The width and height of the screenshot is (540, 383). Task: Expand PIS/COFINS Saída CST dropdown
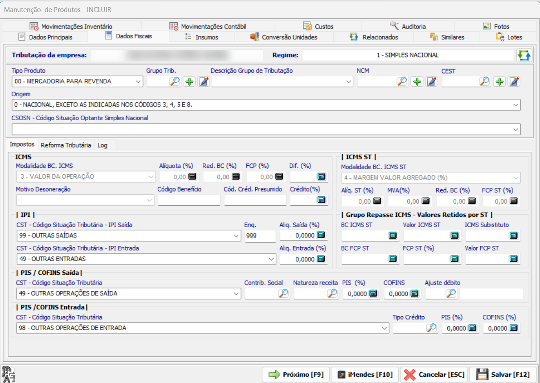236,293
